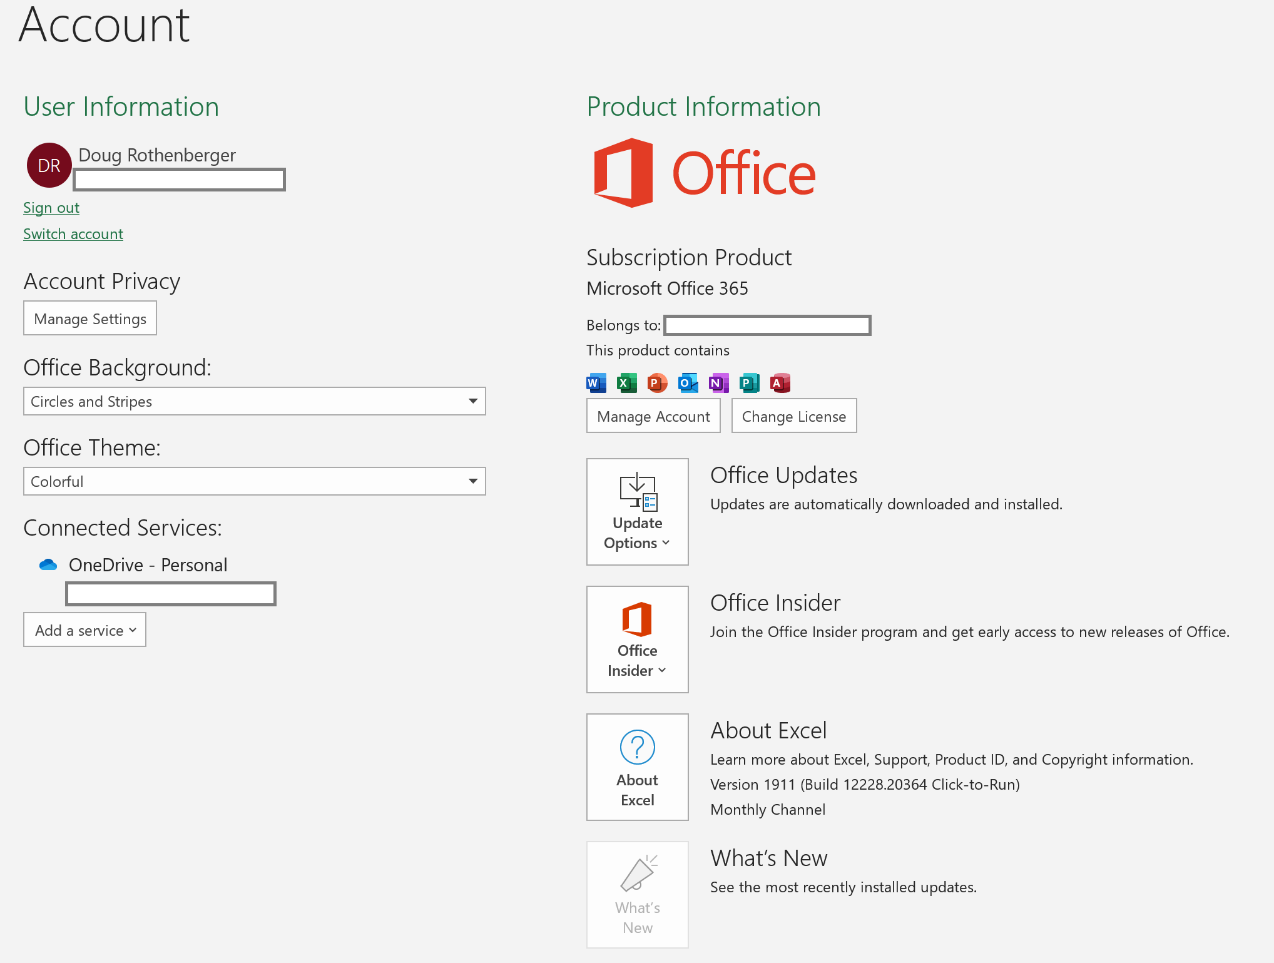Click the About Excel heading text

768,731
